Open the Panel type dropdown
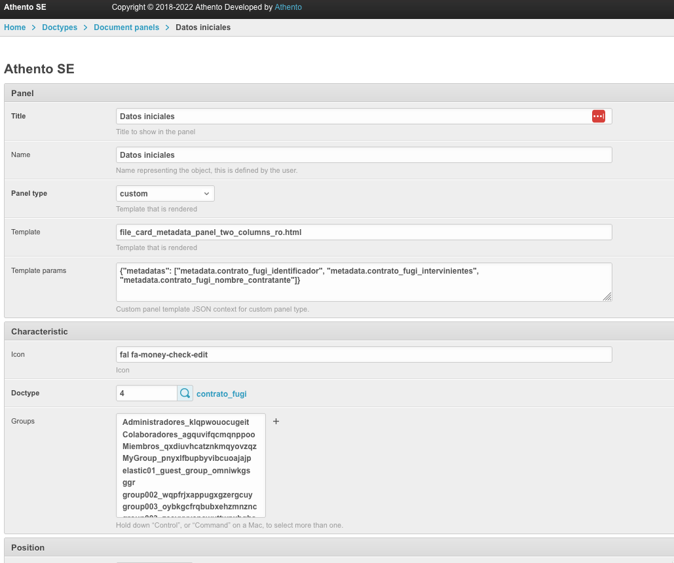Image resolution: width=674 pixels, height=563 pixels. (x=165, y=194)
